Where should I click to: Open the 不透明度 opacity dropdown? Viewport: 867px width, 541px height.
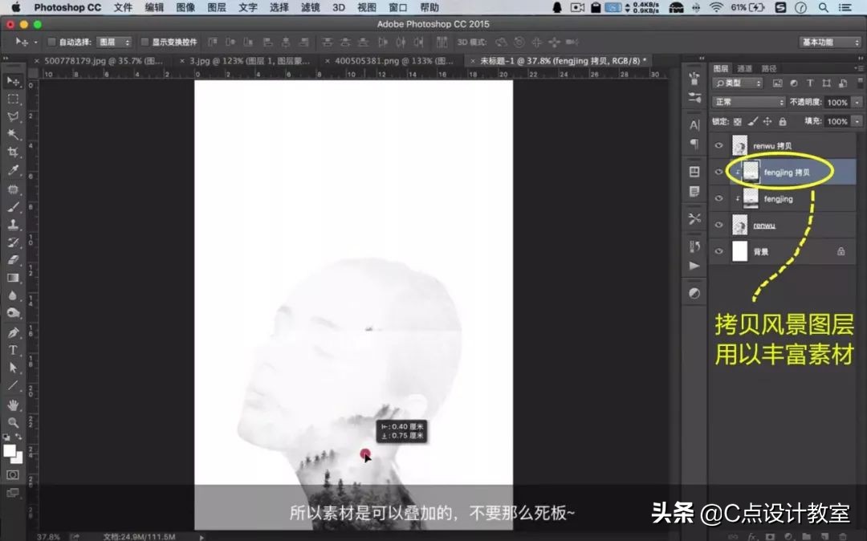pos(856,102)
